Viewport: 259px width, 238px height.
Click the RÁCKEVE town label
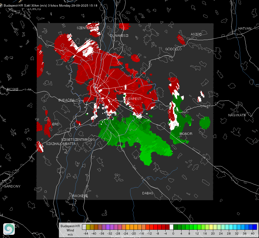tap(80, 196)
